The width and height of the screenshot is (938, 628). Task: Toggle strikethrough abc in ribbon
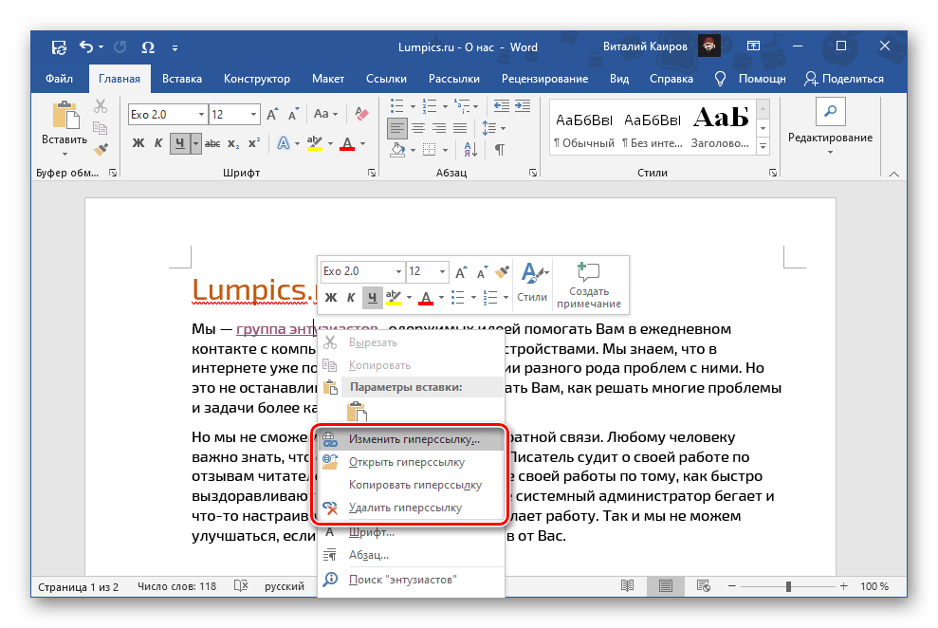coord(212,143)
